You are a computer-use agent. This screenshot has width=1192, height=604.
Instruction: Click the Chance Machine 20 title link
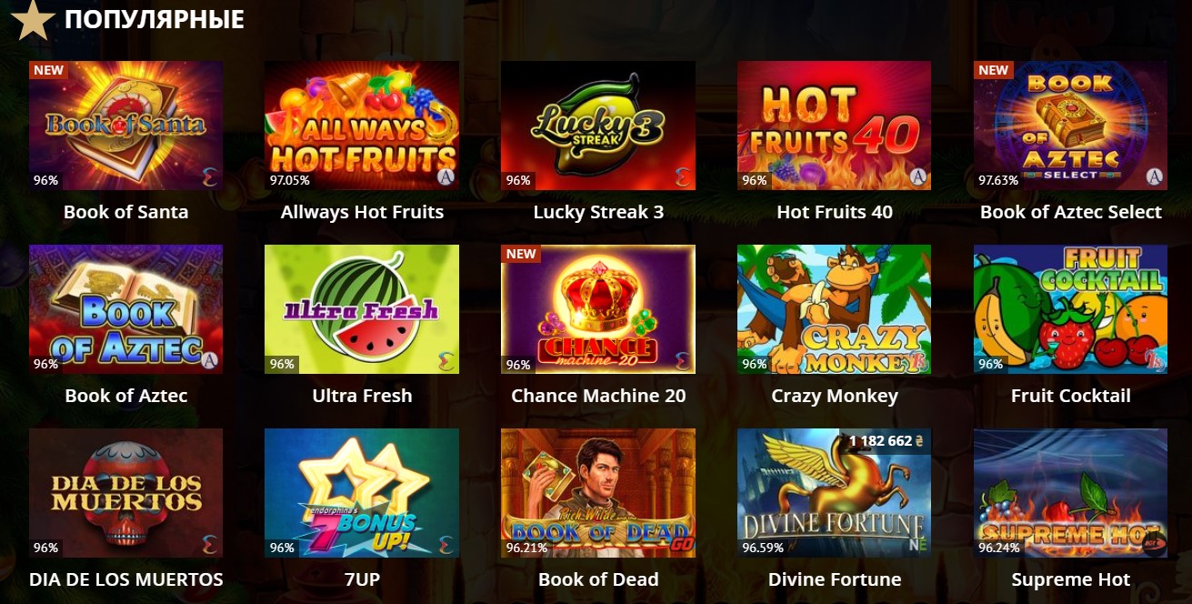click(x=598, y=396)
